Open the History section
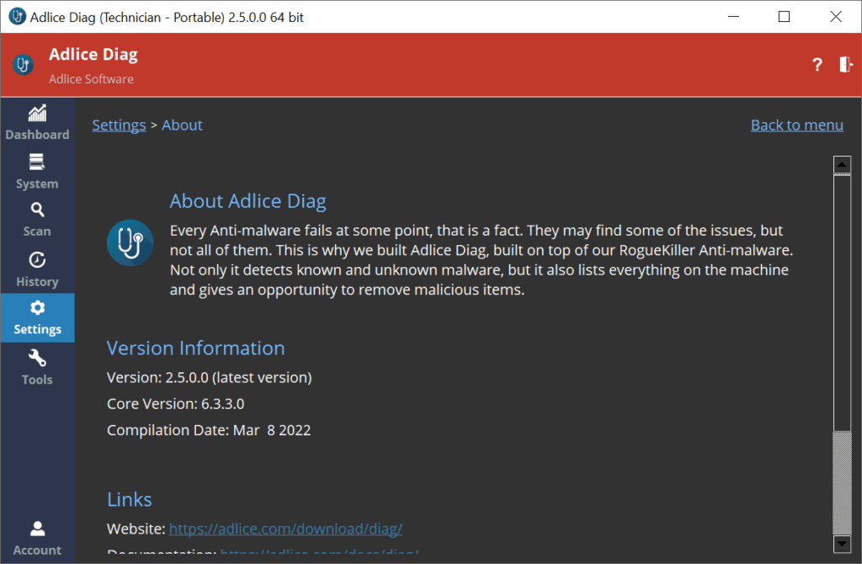The height and width of the screenshot is (564, 862). point(37,269)
